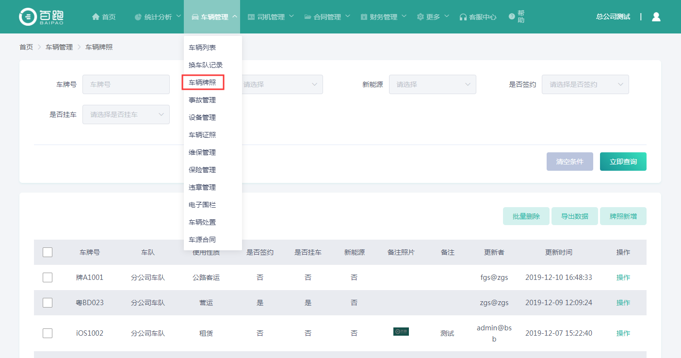Click the headset icon for 客服中心
The height and width of the screenshot is (358, 681).
tap(463, 17)
